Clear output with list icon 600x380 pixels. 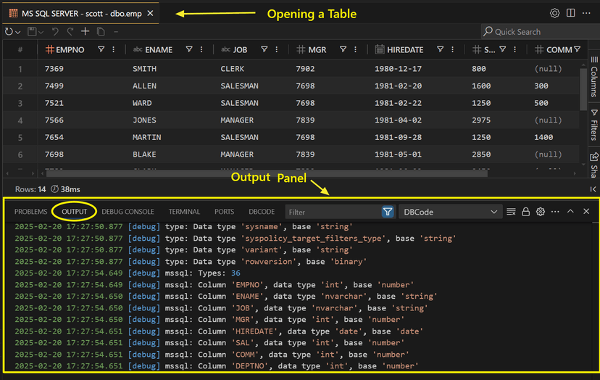coord(511,212)
